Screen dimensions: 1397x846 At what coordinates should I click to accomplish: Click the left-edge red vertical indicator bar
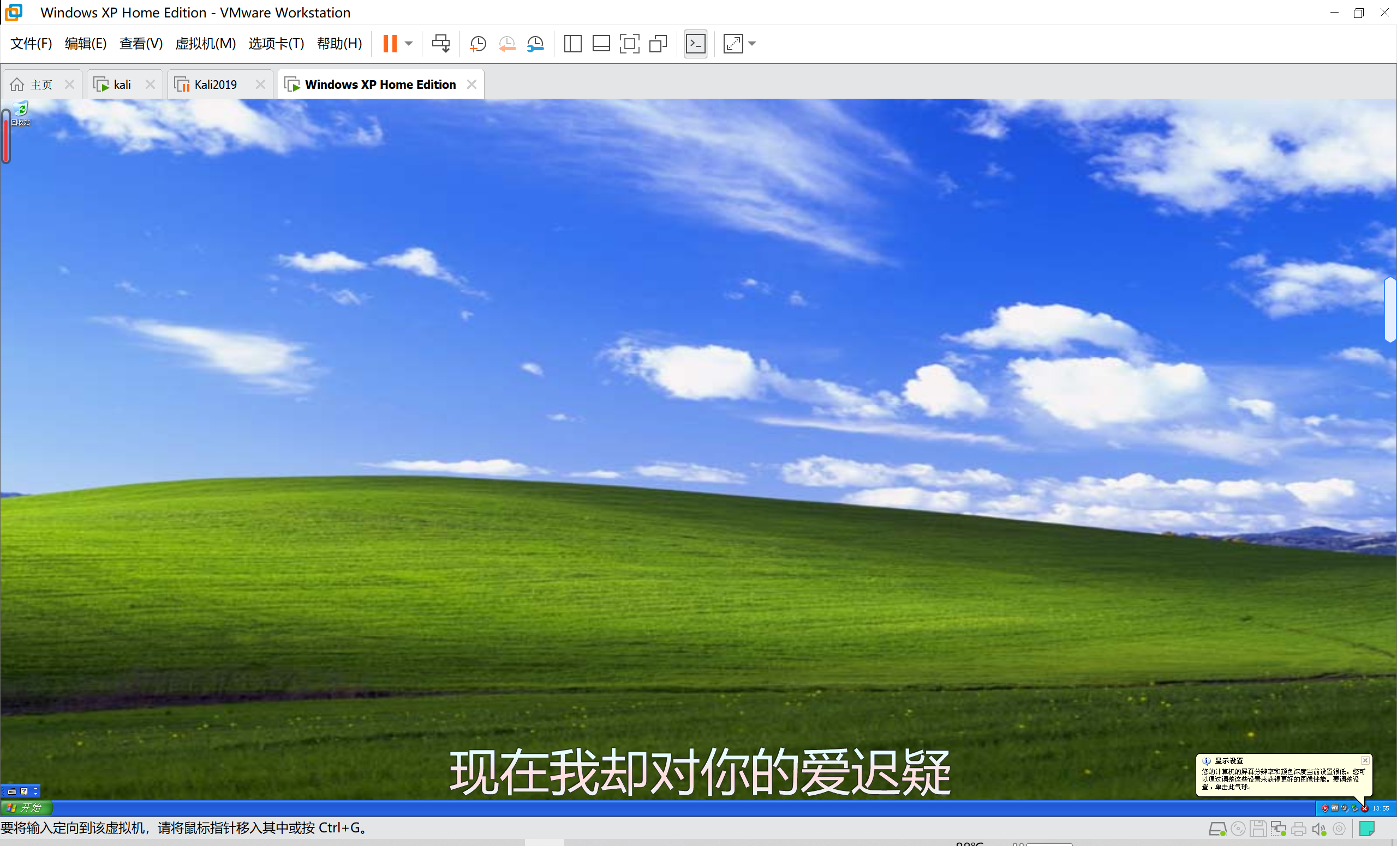coord(6,136)
